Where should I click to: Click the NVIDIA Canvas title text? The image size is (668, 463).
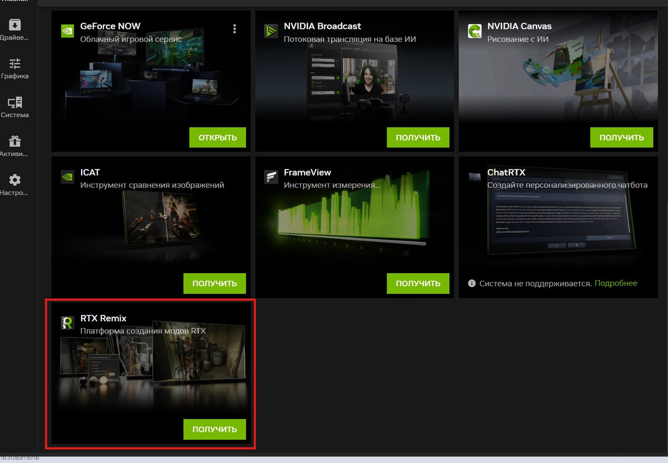click(x=519, y=26)
